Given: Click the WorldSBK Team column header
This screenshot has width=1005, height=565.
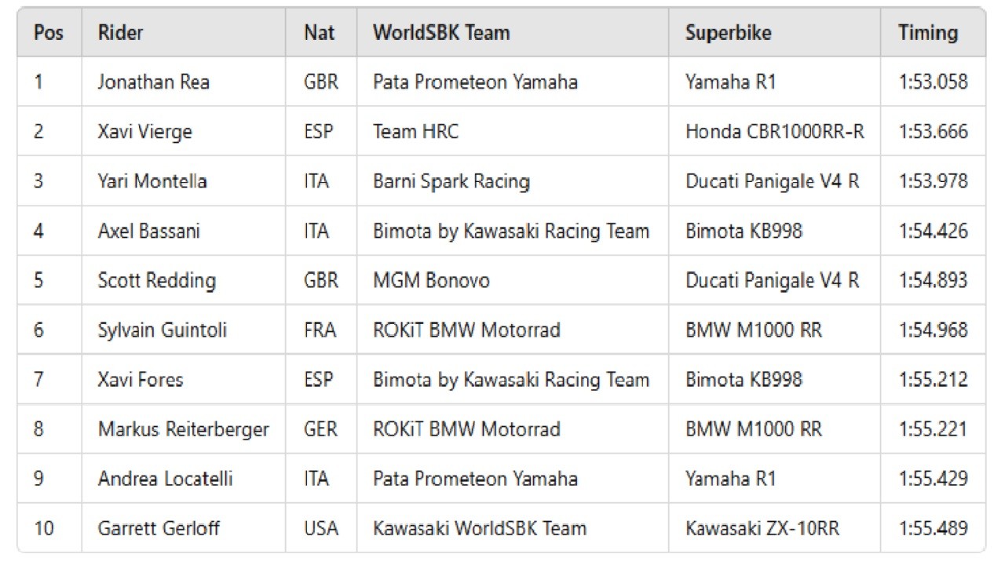Looking at the screenshot, I should [x=441, y=33].
